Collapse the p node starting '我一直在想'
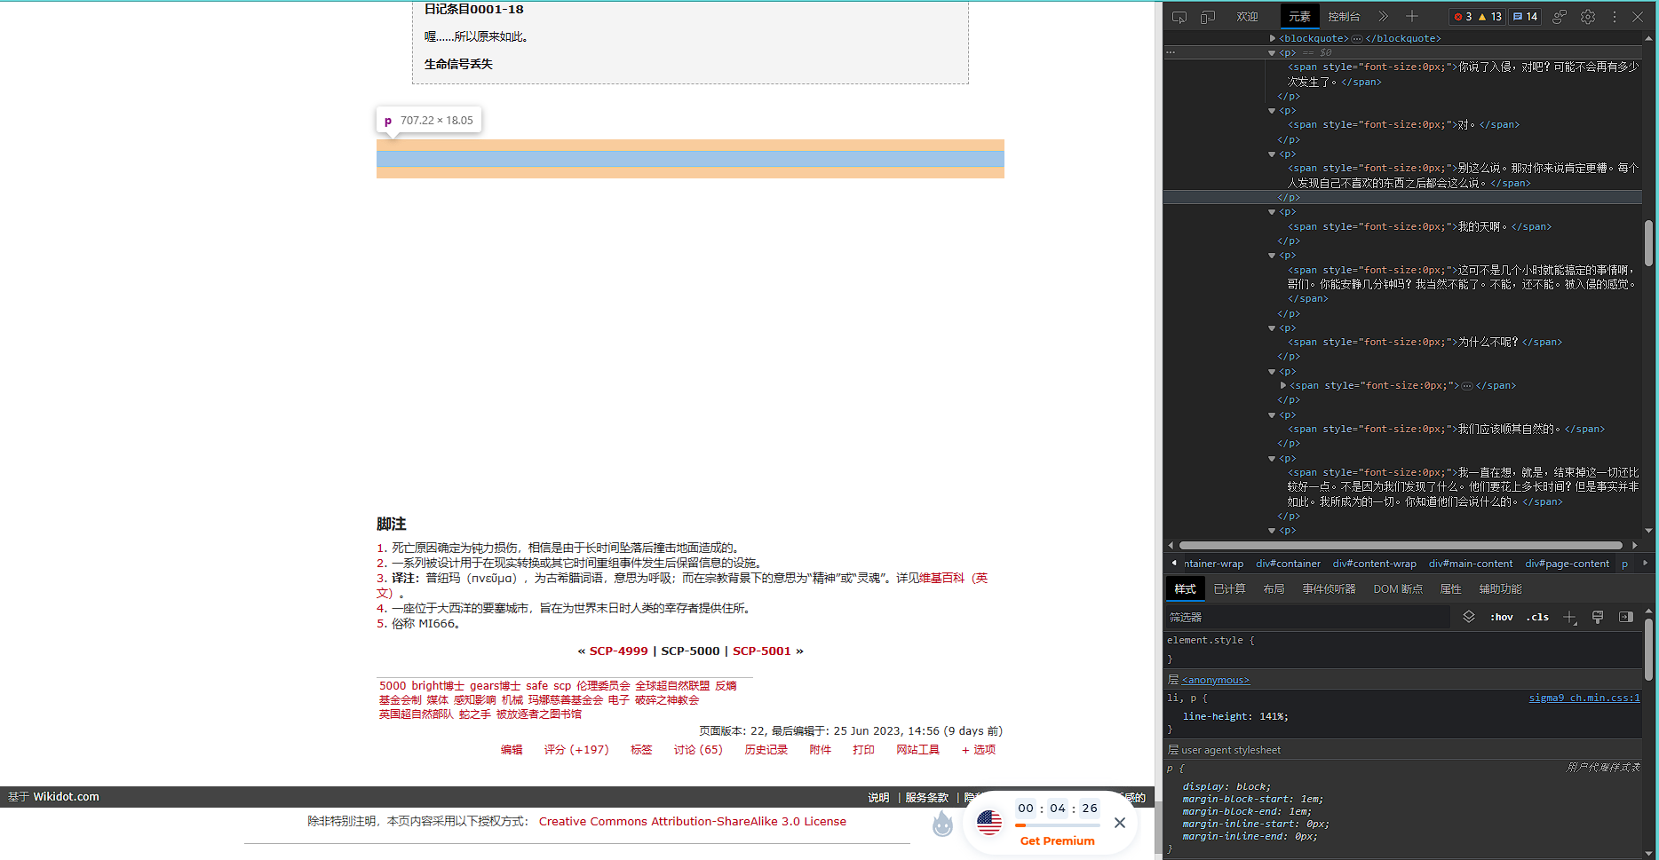Viewport: 1659px width, 860px height. 1272,459
